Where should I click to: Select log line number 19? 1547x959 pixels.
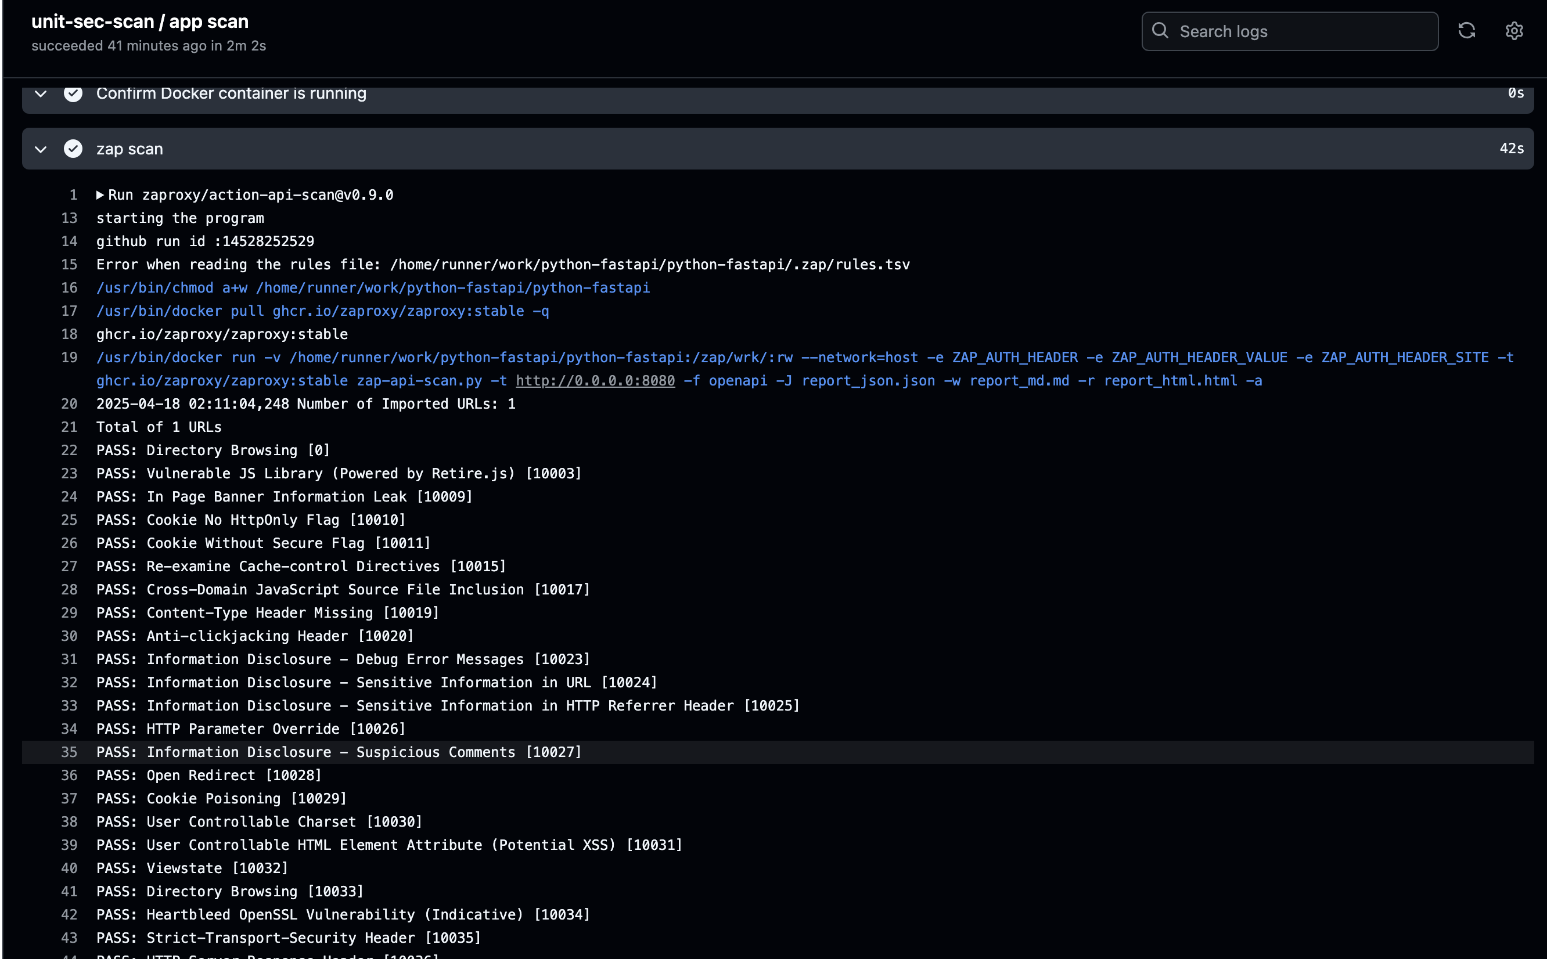coord(69,357)
